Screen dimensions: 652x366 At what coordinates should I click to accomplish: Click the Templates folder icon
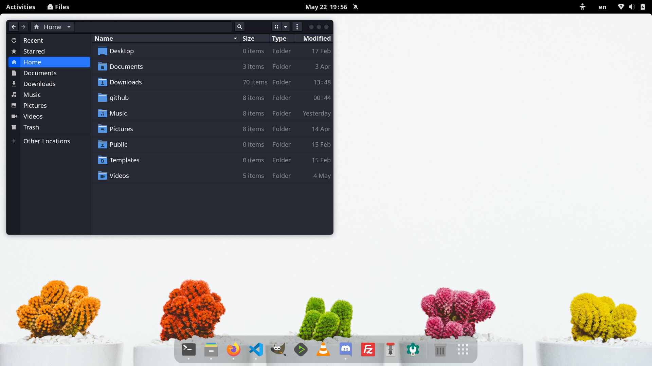point(102,160)
